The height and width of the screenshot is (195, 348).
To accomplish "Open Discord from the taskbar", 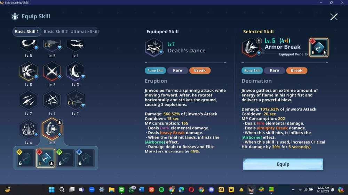I will [x=211, y=190].
